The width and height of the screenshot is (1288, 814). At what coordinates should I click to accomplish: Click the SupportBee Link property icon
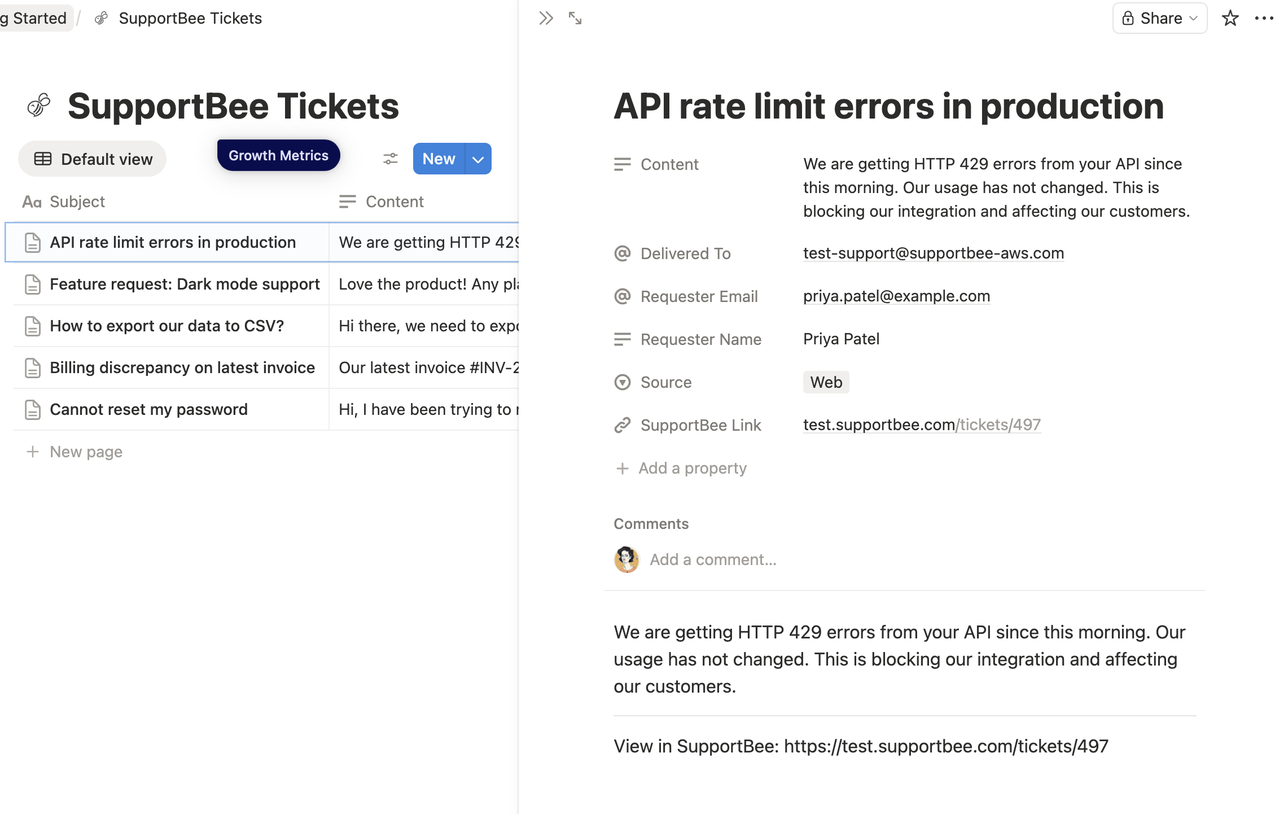point(622,426)
